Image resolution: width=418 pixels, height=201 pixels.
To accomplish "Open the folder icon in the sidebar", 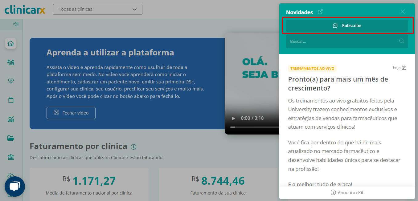I will point(11,138).
